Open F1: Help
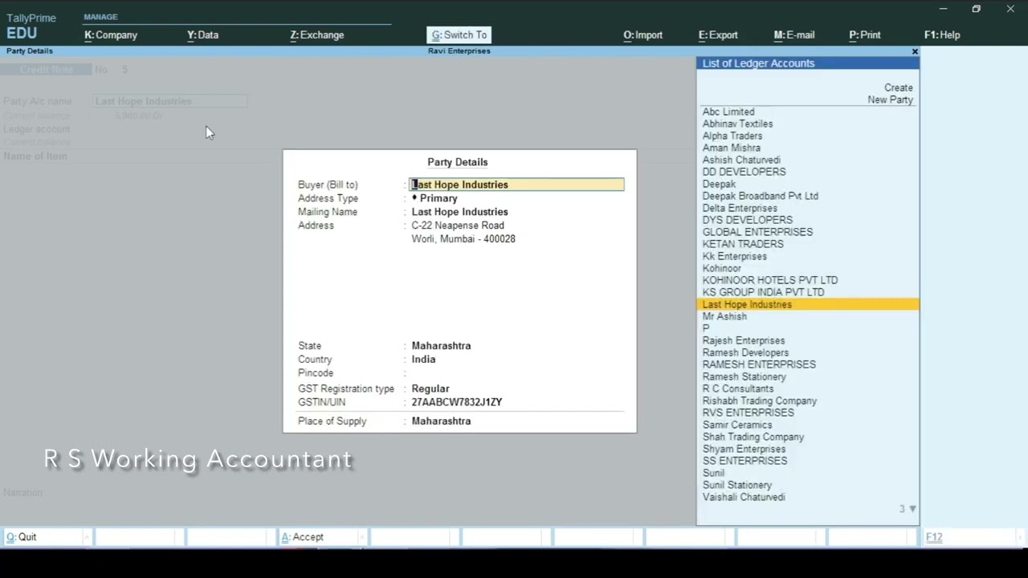The image size is (1028, 578). point(942,35)
